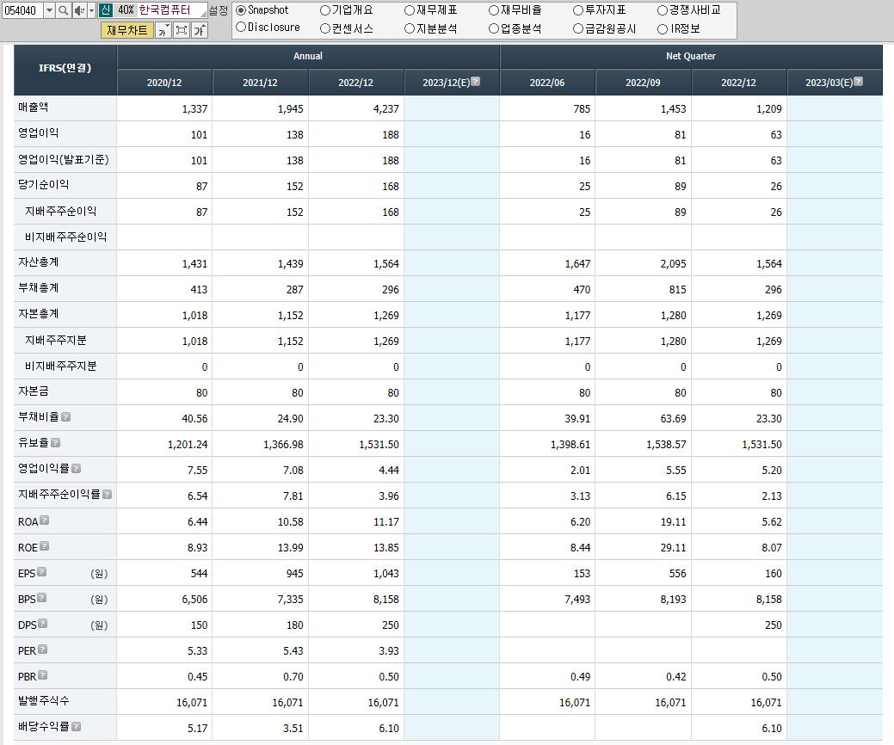Click the 2022/06 quarter column header
Image resolution: width=894 pixels, height=745 pixels.
[547, 83]
